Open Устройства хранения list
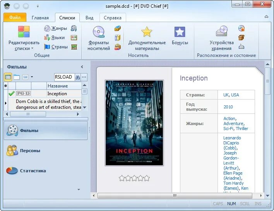274x211 pixels. tap(222, 38)
